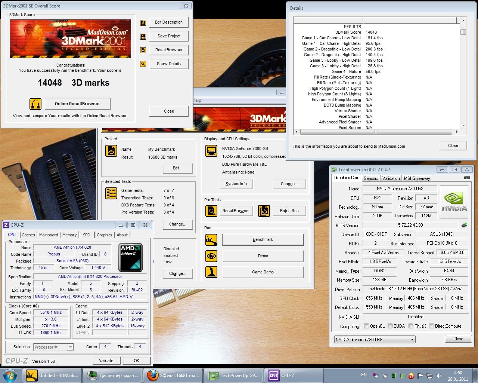Click the Demo eye icon

coord(211,256)
